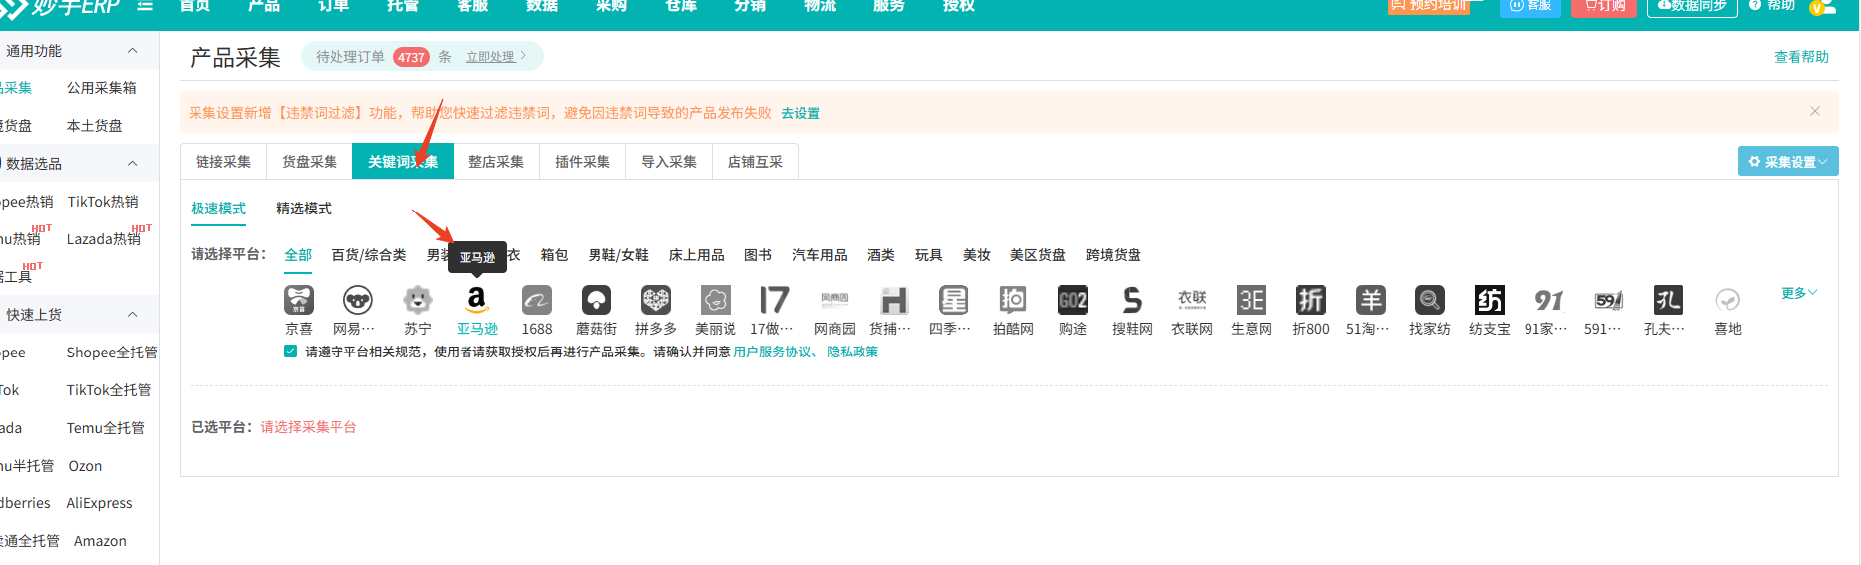The image size is (1861, 565).
Task: Select the 拼多多 platform icon
Action: point(656,300)
